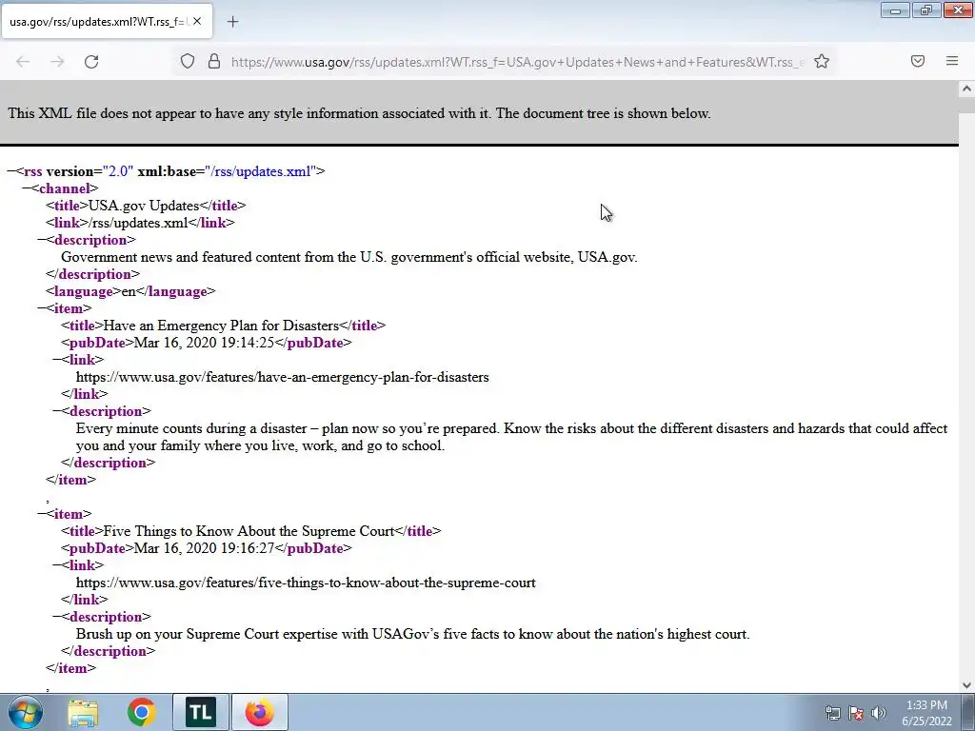
Task: Open File Explorer from the taskbar
Action: 83,712
